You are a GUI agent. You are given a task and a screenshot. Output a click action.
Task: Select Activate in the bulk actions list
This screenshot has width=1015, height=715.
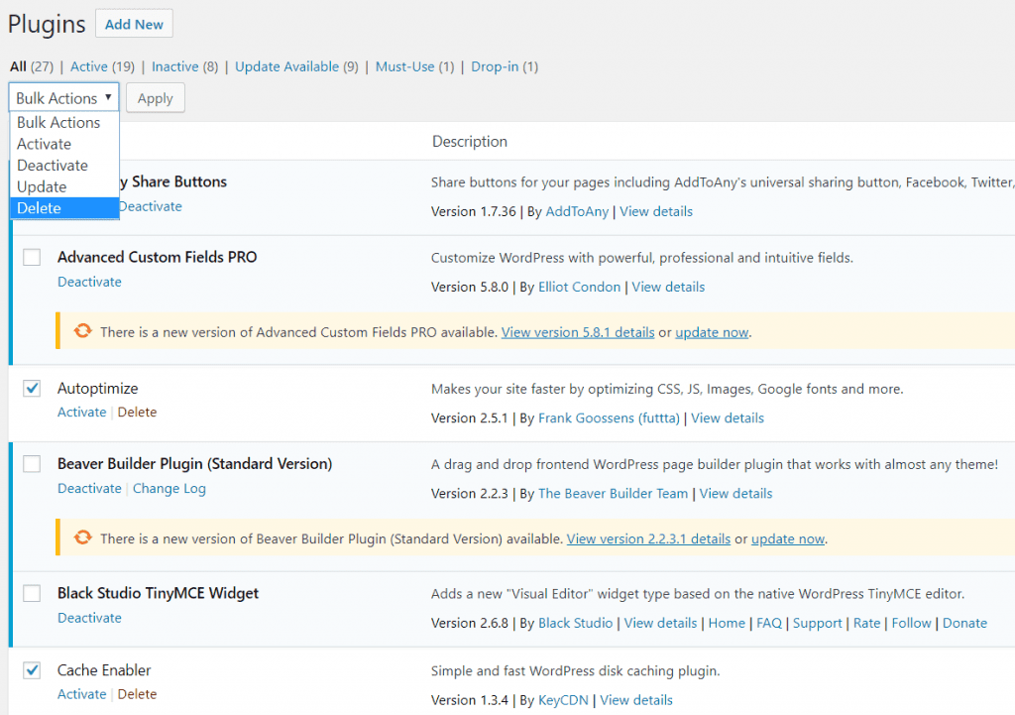coord(64,144)
